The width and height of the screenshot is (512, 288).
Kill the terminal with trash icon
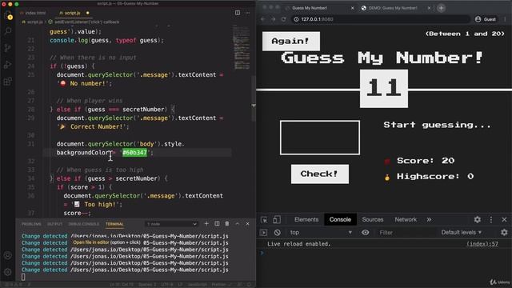click(227, 224)
